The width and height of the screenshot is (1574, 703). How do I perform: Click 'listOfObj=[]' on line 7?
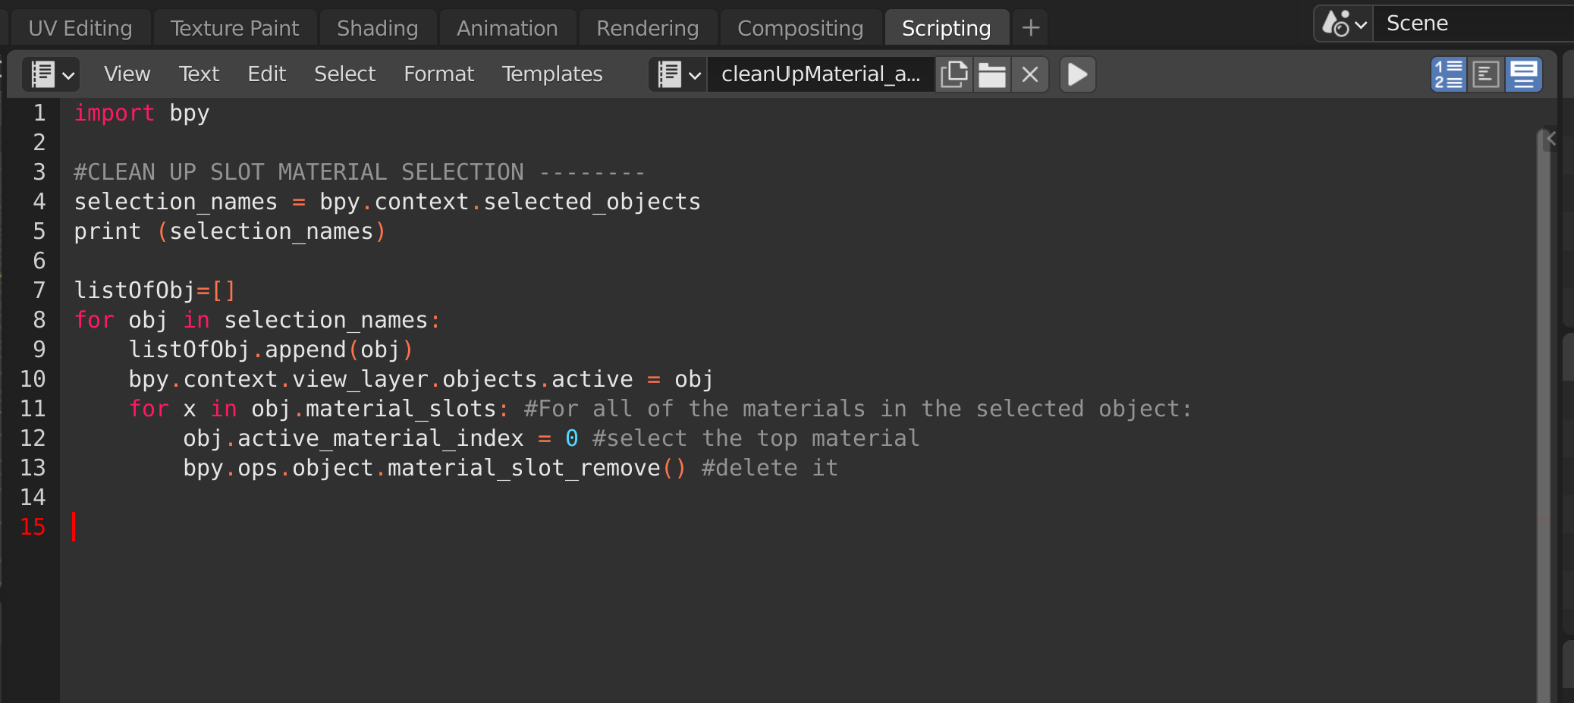(x=155, y=290)
